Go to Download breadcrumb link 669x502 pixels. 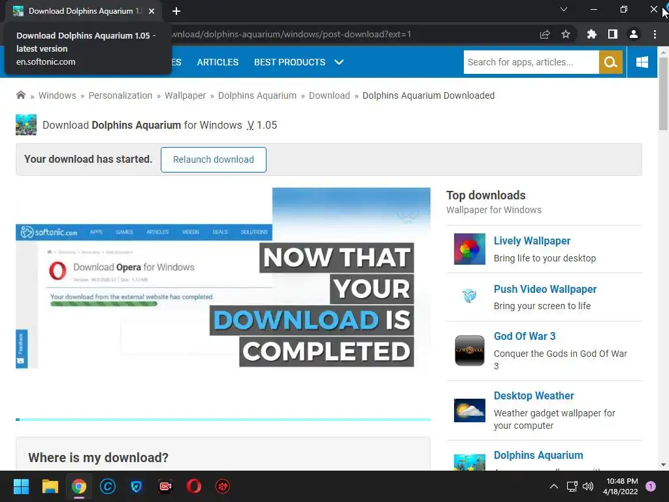pyautogui.click(x=329, y=95)
